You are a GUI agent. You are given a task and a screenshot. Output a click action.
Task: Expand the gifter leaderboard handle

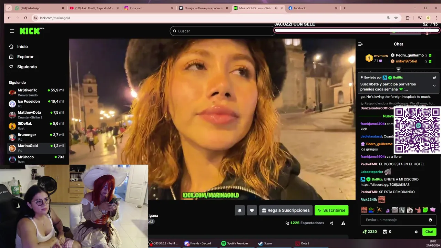(398, 69)
